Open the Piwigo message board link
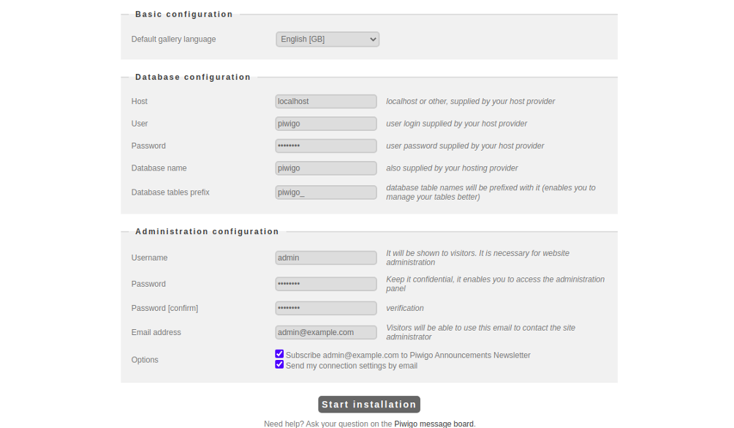734x428 pixels. 434,424
